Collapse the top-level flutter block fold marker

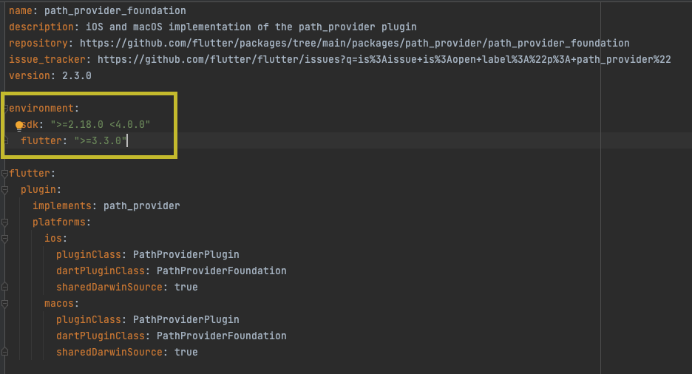tap(5, 174)
